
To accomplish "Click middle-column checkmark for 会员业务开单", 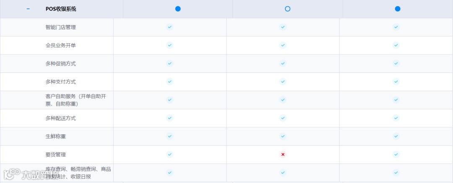I will pos(283,45).
